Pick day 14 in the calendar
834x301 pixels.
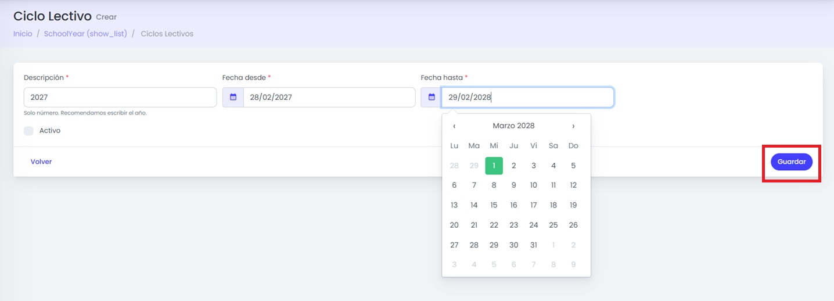coord(474,205)
